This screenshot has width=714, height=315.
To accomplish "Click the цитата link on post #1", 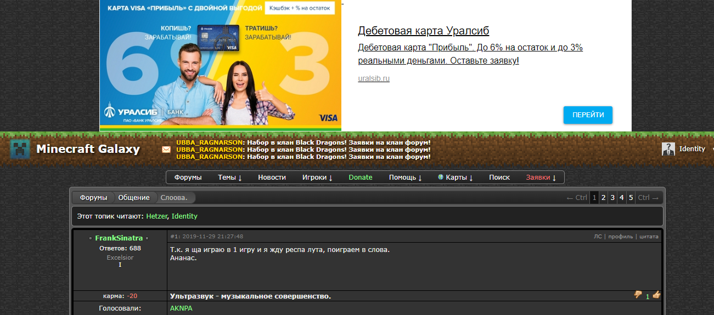I will [649, 237].
